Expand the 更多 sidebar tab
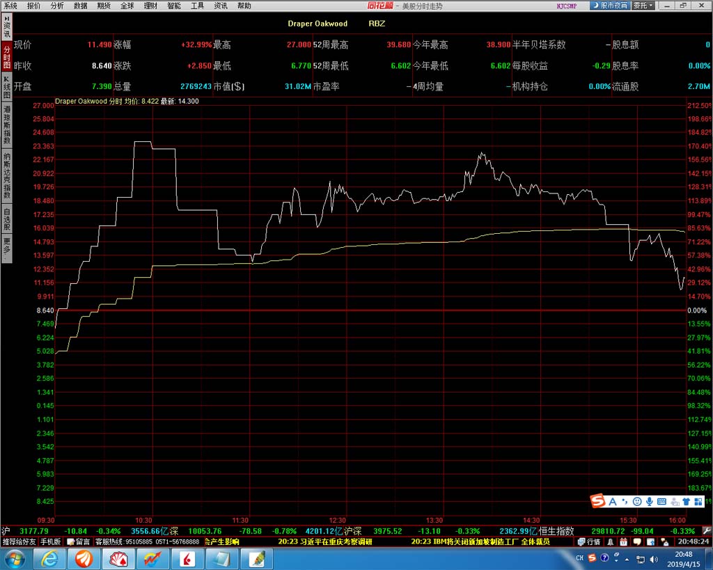Image resolution: width=713 pixels, height=570 pixels. (x=7, y=248)
